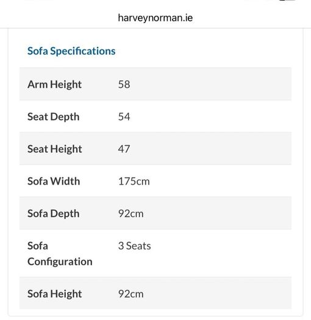The width and height of the screenshot is (311, 320).
Task: Select the Sofa Depth label
Action: (x=53, y=214)
